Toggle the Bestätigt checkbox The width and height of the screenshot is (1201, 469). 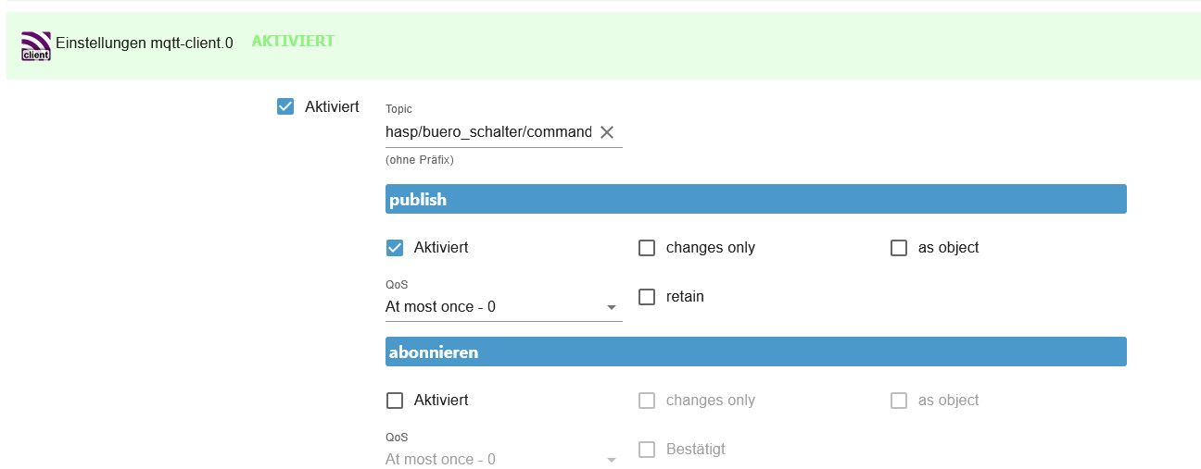[647, 450]
